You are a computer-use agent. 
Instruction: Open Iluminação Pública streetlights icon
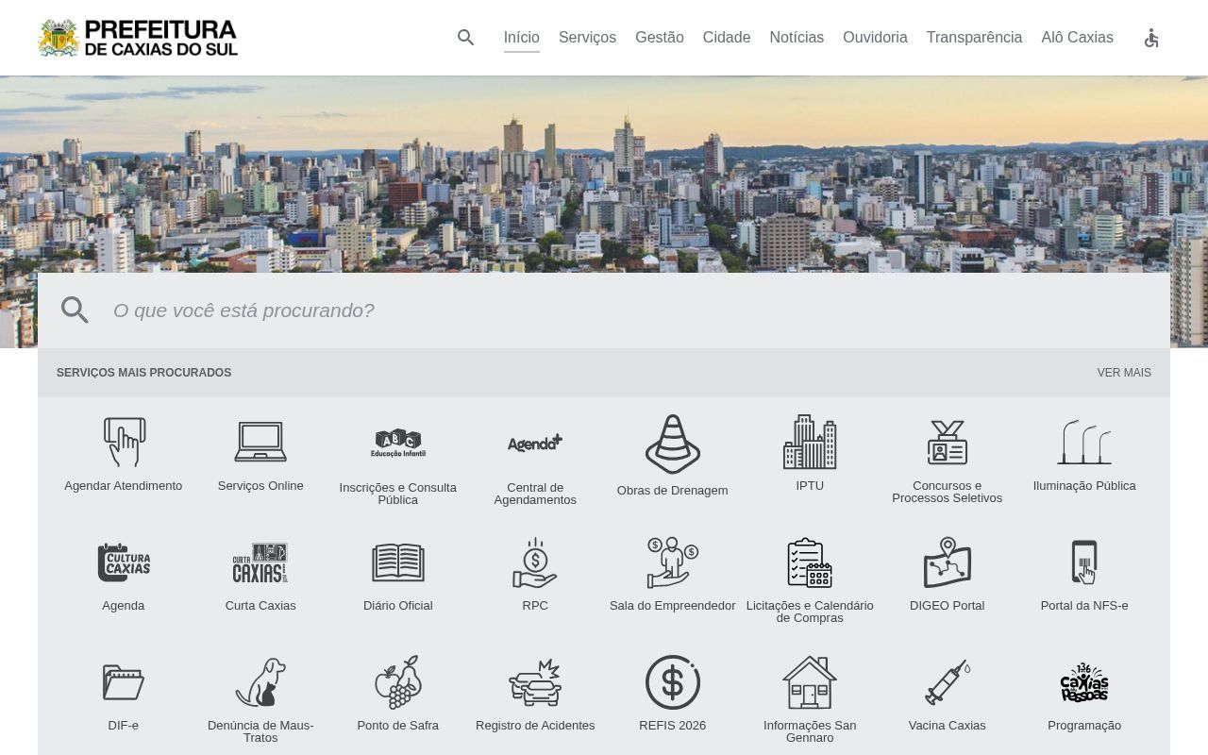(1084, 442)
